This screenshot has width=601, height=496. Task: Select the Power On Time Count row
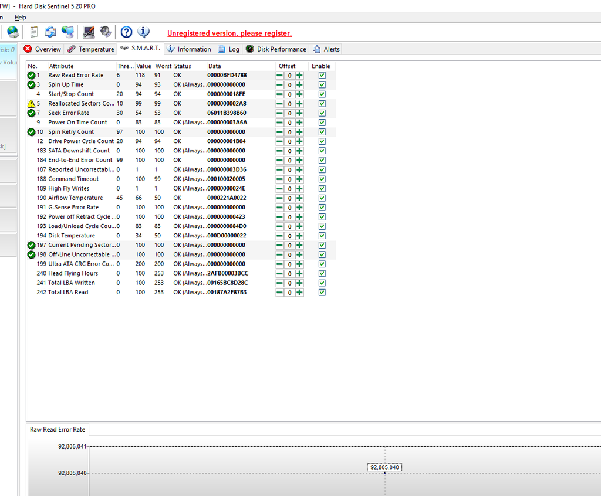[x=181, y=123]
